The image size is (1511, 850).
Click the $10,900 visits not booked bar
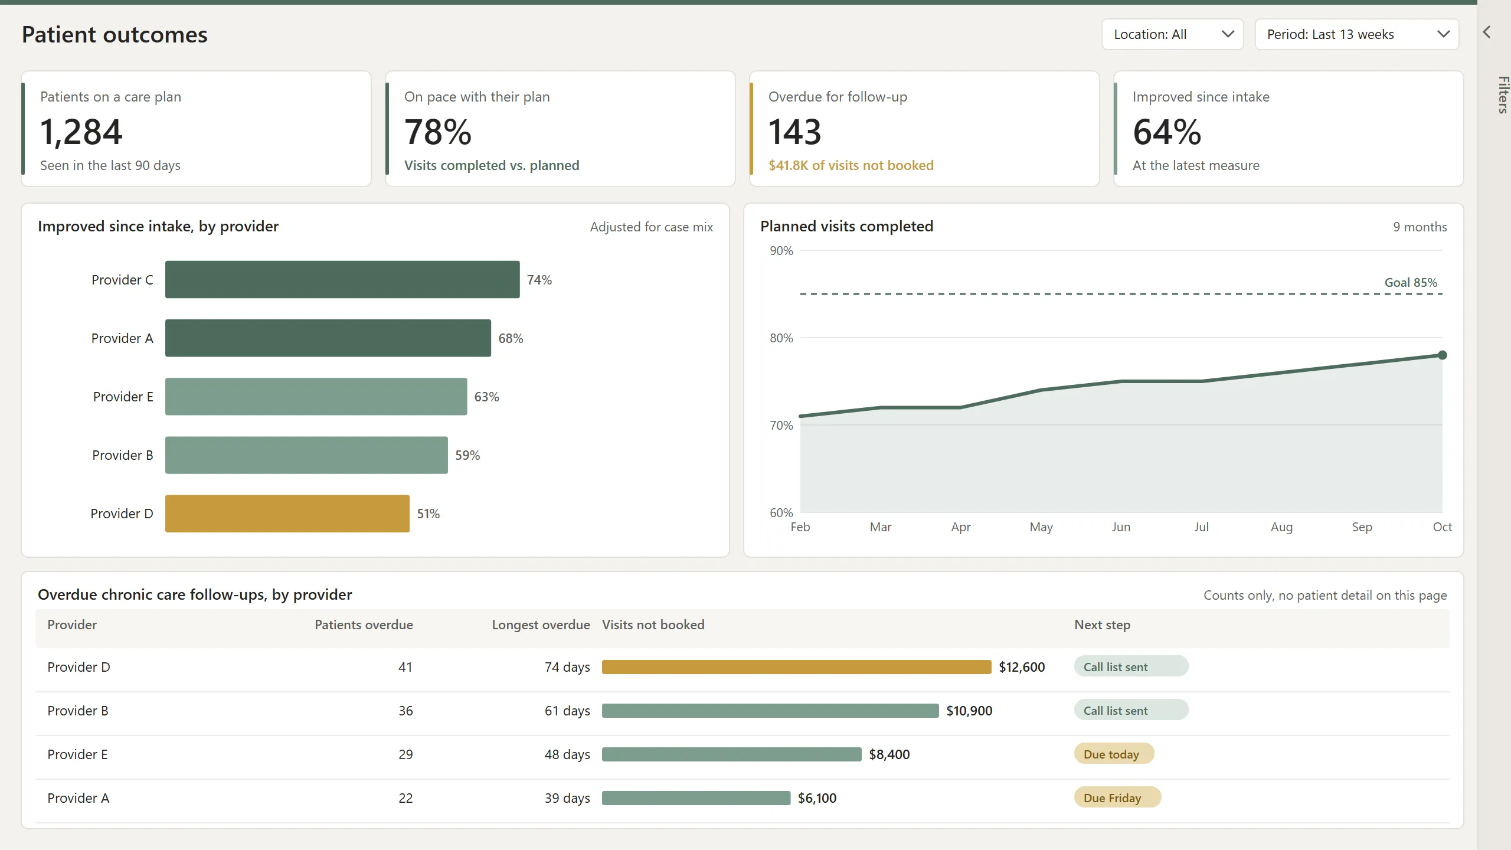coord(770,711)
